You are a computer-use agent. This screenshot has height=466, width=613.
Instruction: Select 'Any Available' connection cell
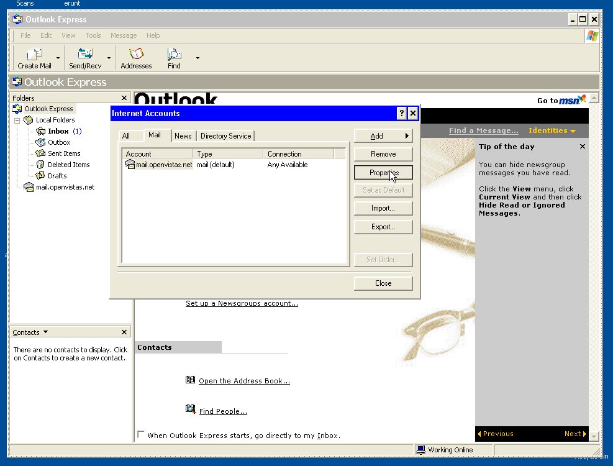point(288,165)
